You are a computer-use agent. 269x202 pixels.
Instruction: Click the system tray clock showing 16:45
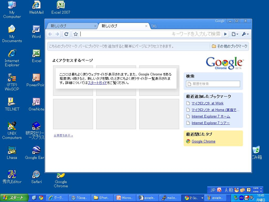[x=261, y=196]
